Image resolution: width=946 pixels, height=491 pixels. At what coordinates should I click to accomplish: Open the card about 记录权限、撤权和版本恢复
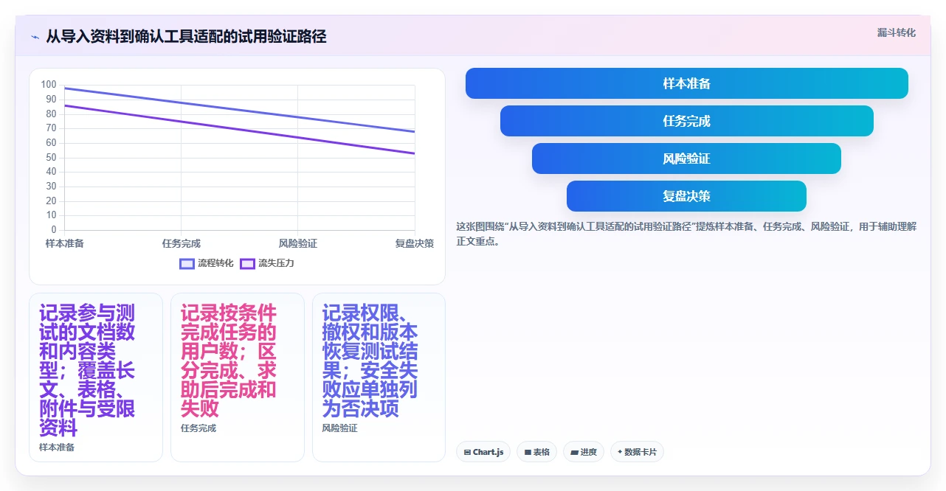pyautogui.click(x=379, y=377)
